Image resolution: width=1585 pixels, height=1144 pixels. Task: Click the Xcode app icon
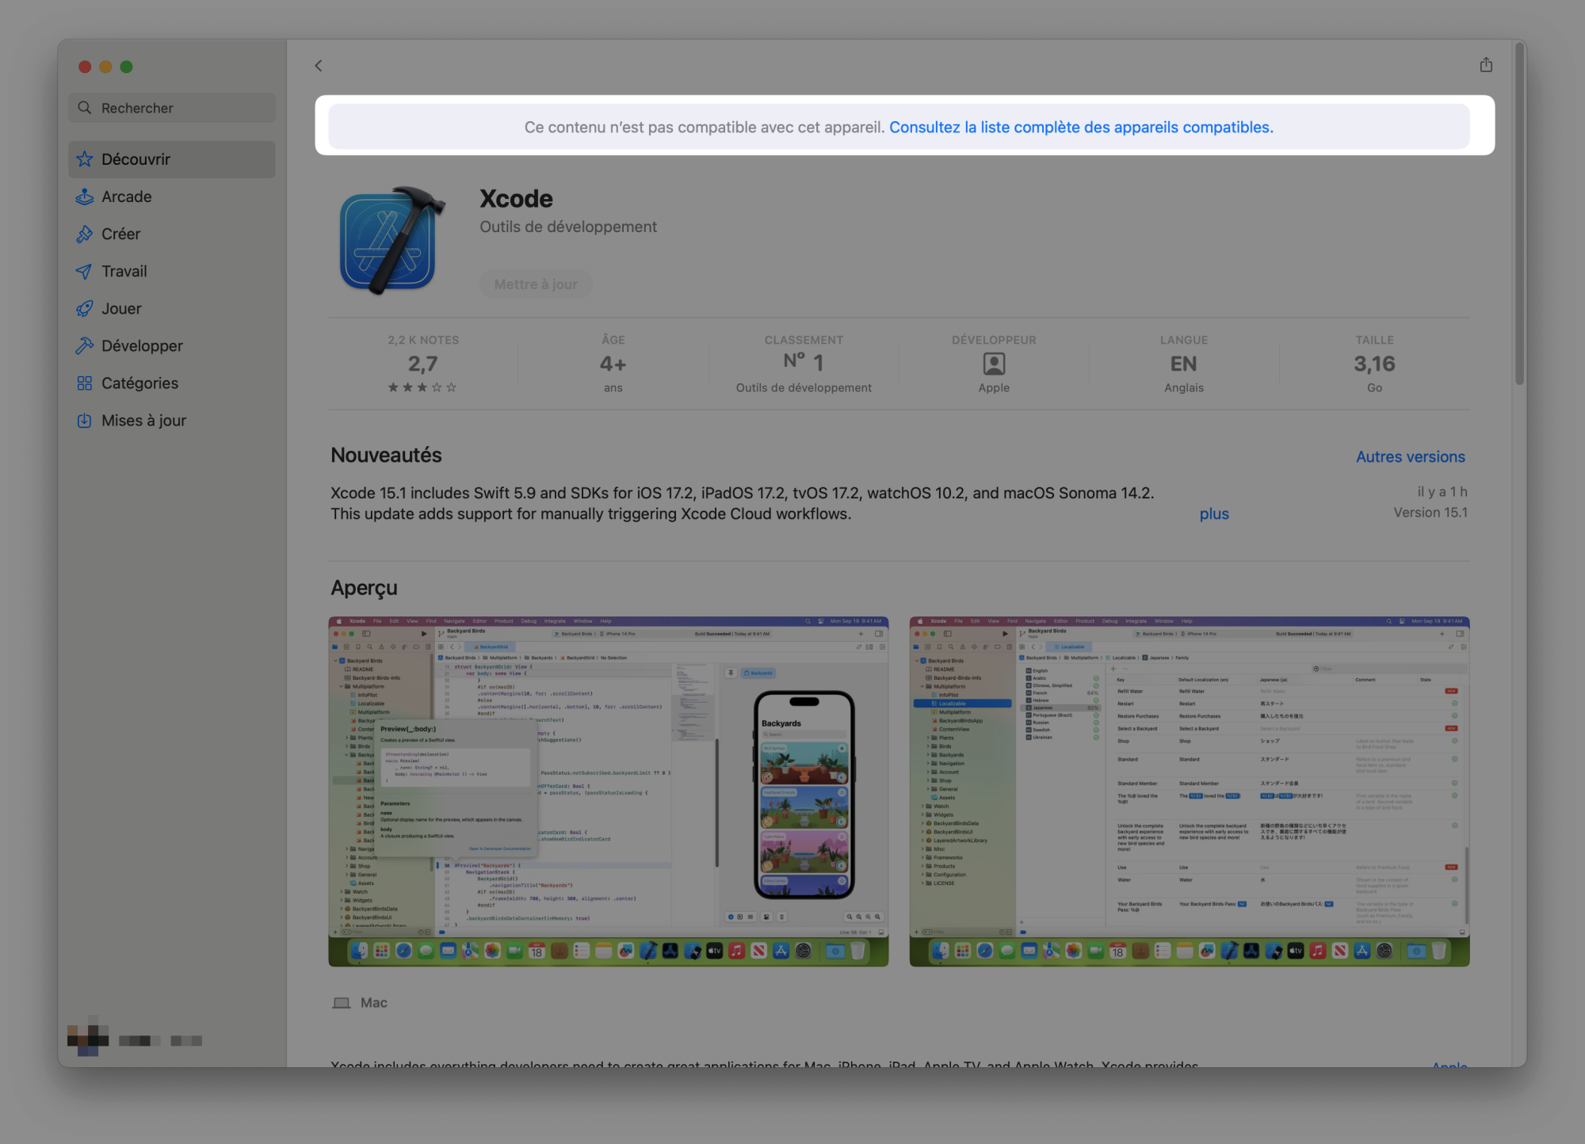click(x=391, y=240)
